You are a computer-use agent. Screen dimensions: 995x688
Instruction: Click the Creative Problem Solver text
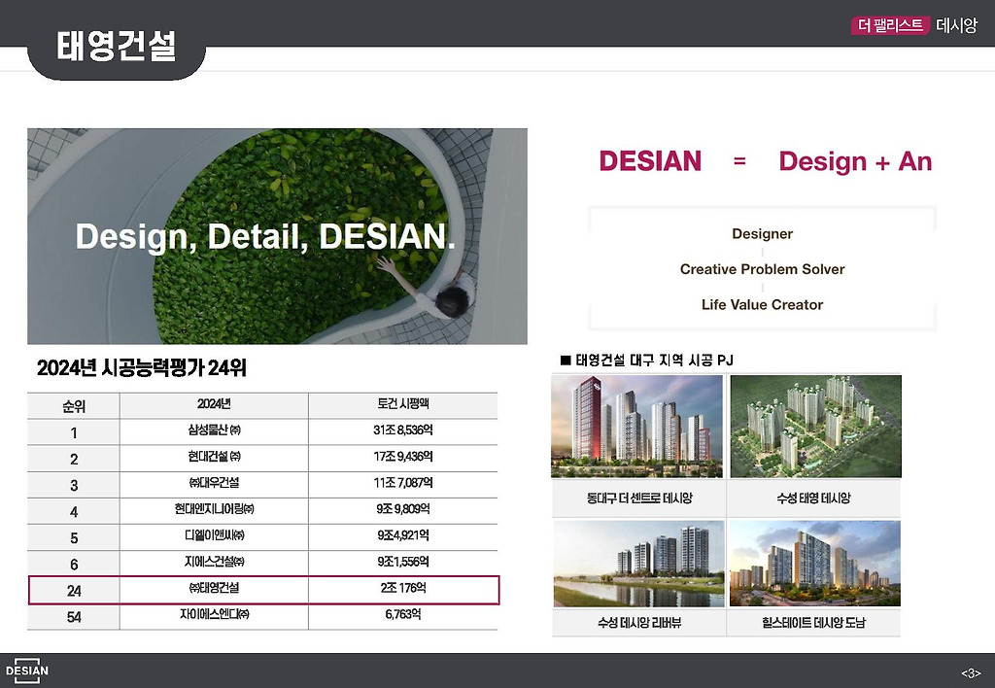[x=762, y=269]
